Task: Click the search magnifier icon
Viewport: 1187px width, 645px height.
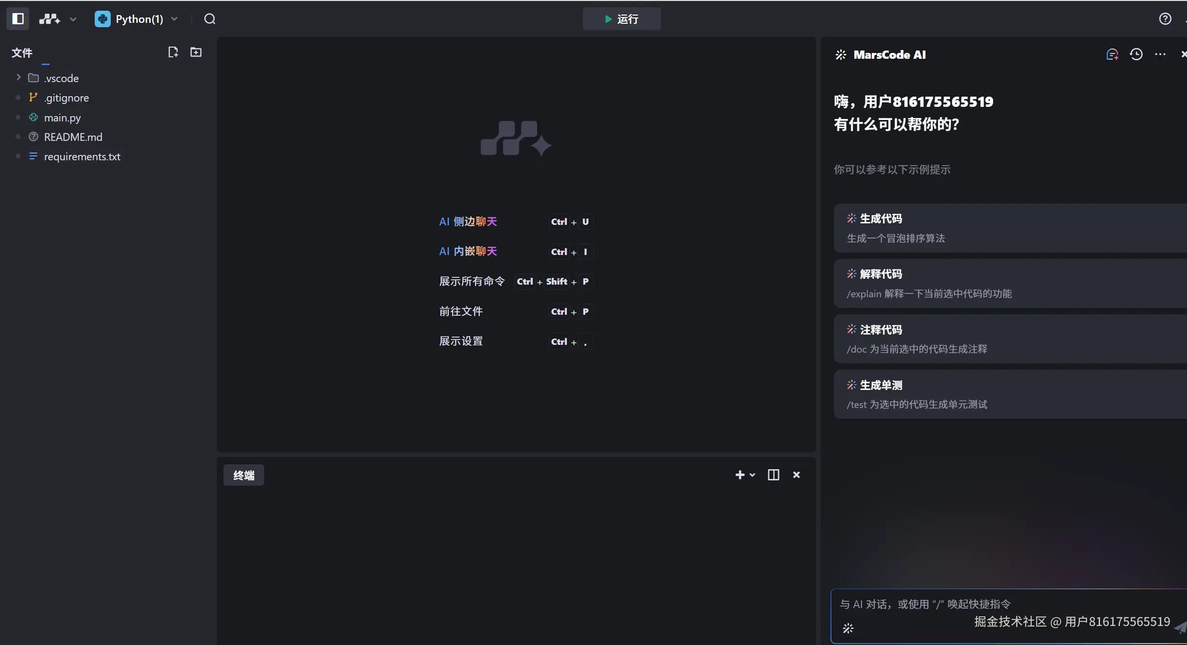Action: click(x=209, y=19)
